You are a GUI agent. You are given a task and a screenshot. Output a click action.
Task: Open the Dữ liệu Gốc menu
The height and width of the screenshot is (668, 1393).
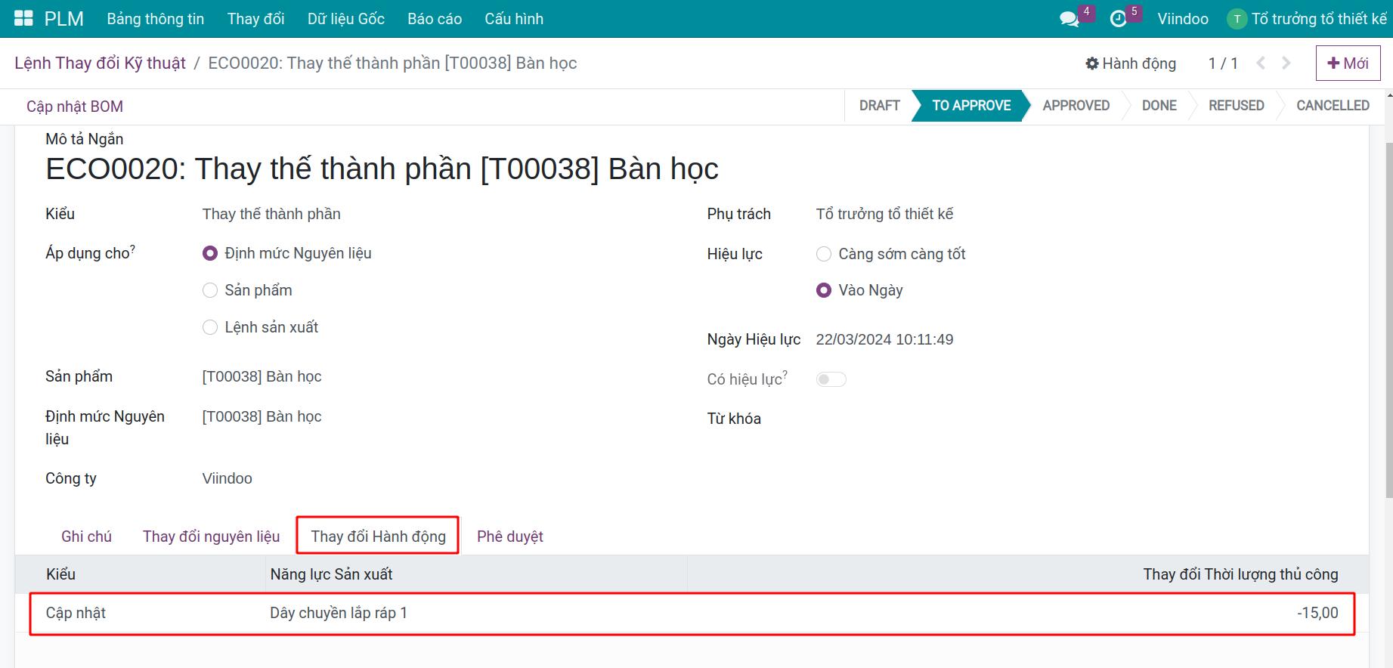[x=346, y=19]
